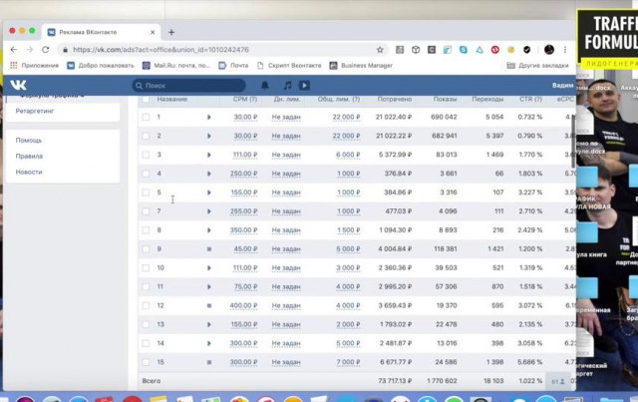The width and height of the screenshot is (638, 402).
Task: Toggle the select-all checkbox in table header
Action: point(146,100)
